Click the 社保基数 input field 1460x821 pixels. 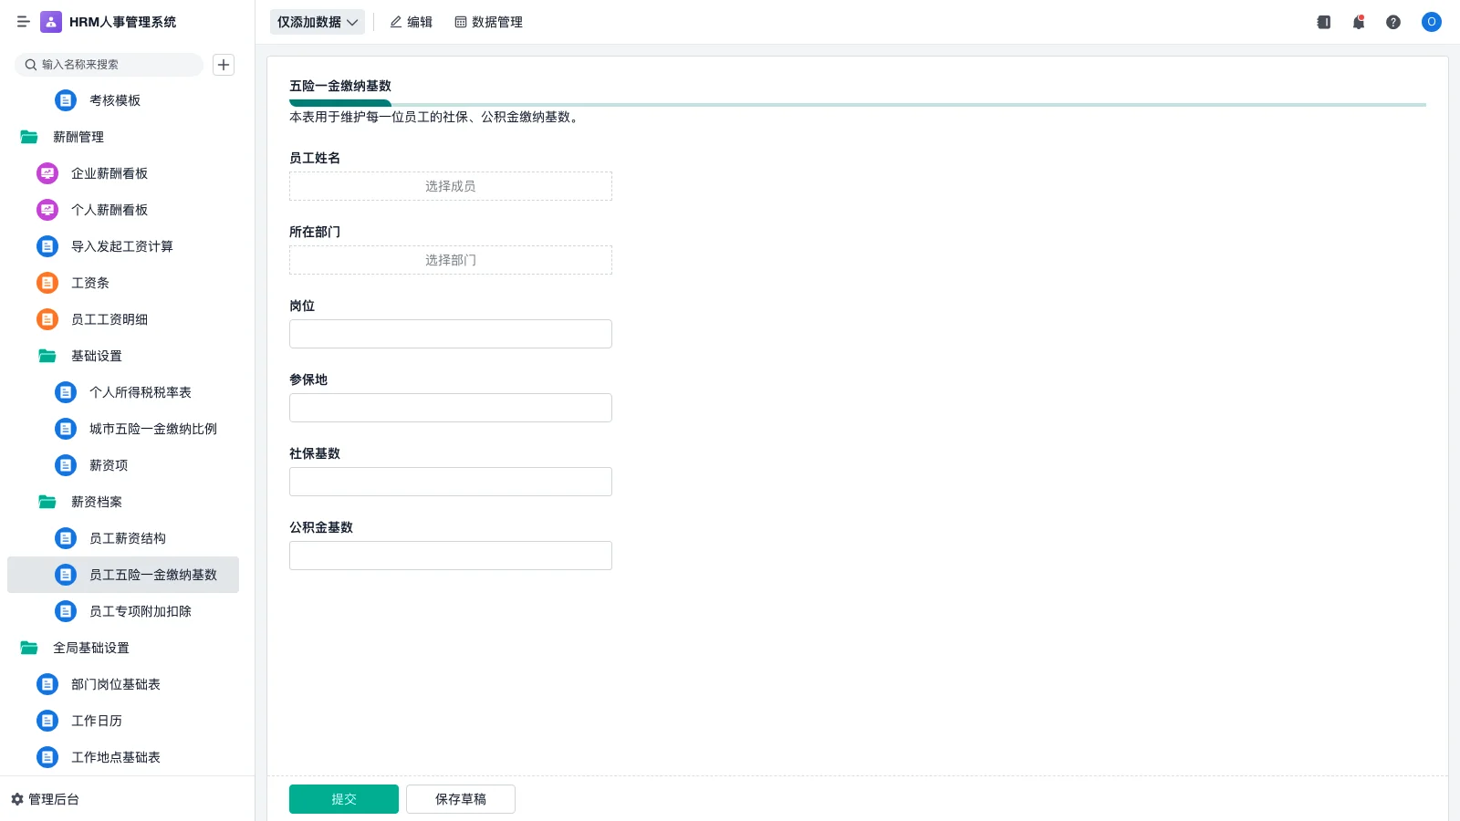[450, 481]
